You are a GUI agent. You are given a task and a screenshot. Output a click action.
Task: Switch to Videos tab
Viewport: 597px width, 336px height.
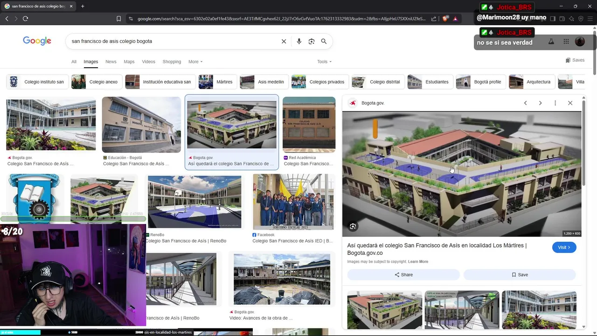[x=148, y=62]
